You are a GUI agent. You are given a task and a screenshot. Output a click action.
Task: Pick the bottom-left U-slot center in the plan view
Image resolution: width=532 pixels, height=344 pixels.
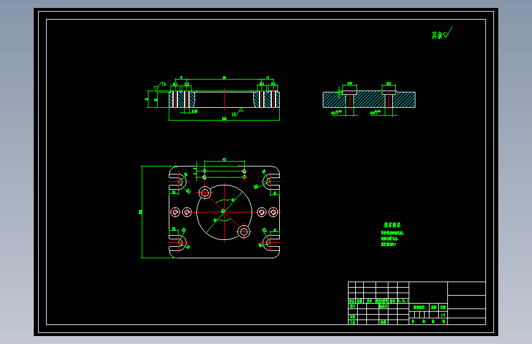[x=179, y=242]
